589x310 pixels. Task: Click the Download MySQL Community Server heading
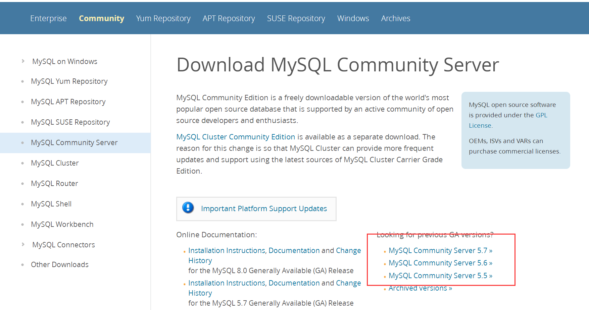tap(338, 65)
